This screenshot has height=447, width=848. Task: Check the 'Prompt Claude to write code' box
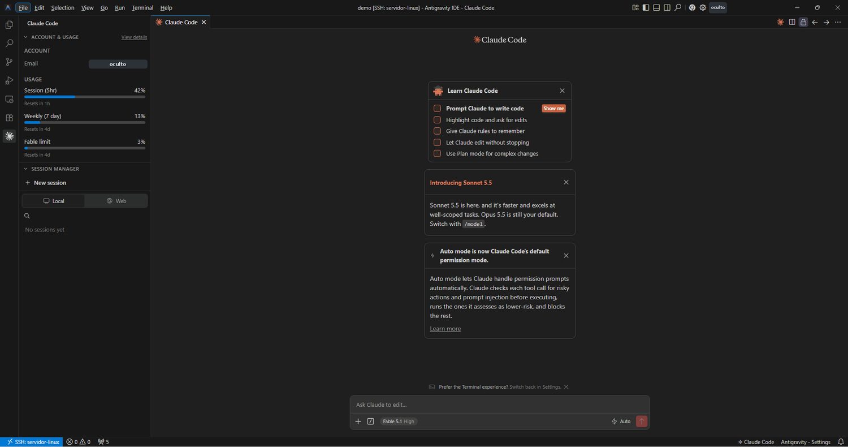pyautogui.click(x=437, y=108)
